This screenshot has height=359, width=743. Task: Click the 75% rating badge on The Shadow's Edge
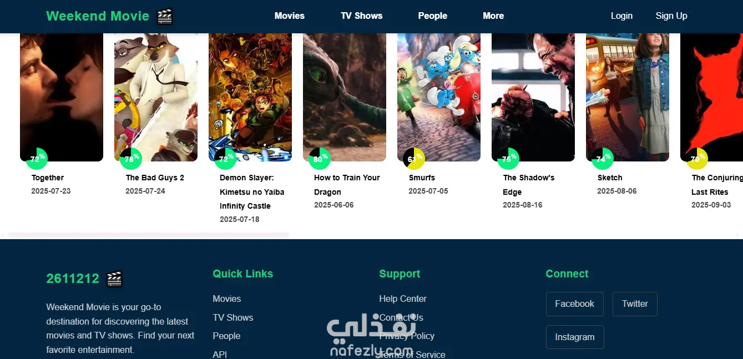coord(508,158)
